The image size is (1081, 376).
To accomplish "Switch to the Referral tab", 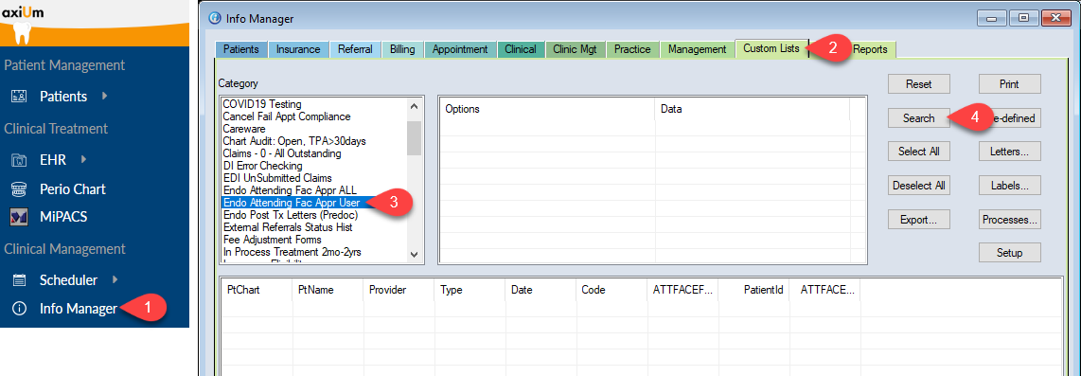I will click(x=355, y=49).
